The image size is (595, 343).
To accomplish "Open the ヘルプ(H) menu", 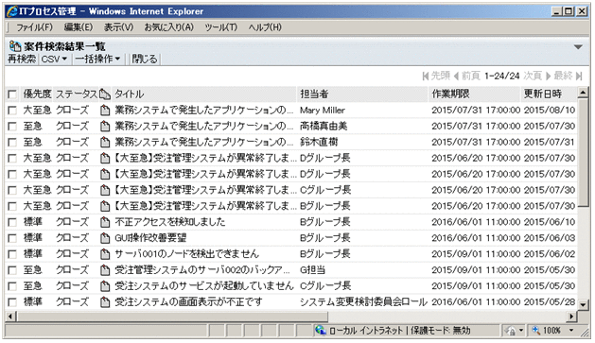I will coord(265,27).
